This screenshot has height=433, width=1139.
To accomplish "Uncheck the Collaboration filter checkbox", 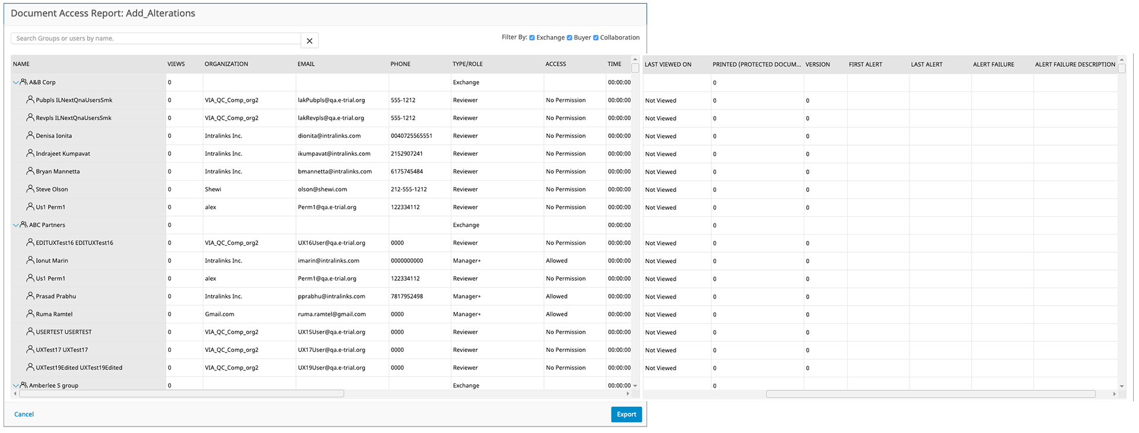I will (x=596, y=38).
